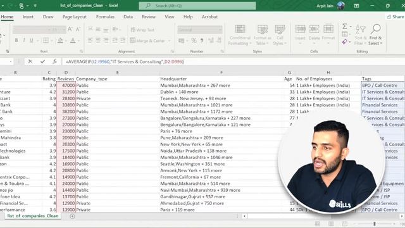Screen dimensions: 405x228
Task: Open the font size dropdown
Action: (63, 30)
